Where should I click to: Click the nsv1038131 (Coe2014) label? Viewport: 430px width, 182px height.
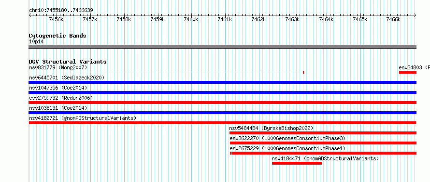[x=58, y=108]
